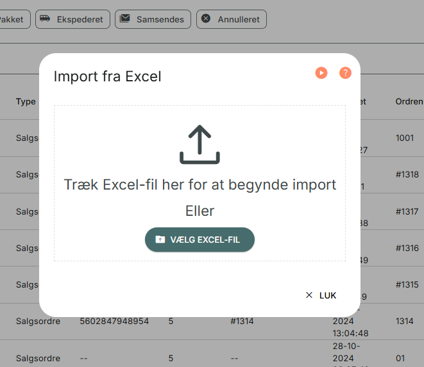Select the Pakket status filter chip
This screenshot has height=367, width=424.
point(13,19)
